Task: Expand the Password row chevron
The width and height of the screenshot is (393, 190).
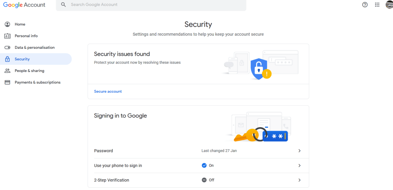Action: 300,151
